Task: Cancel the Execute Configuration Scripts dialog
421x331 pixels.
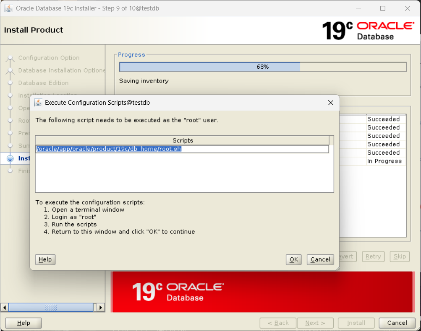Action: pos(320,259)
